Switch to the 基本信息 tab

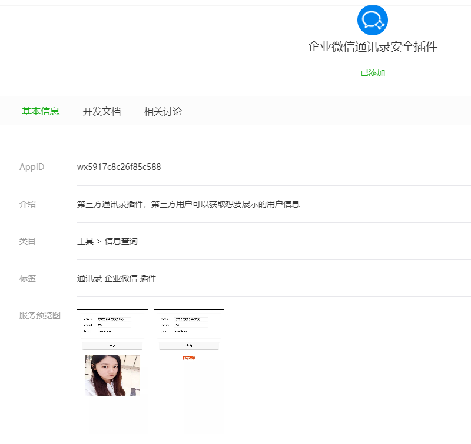[x=41, y=111]
